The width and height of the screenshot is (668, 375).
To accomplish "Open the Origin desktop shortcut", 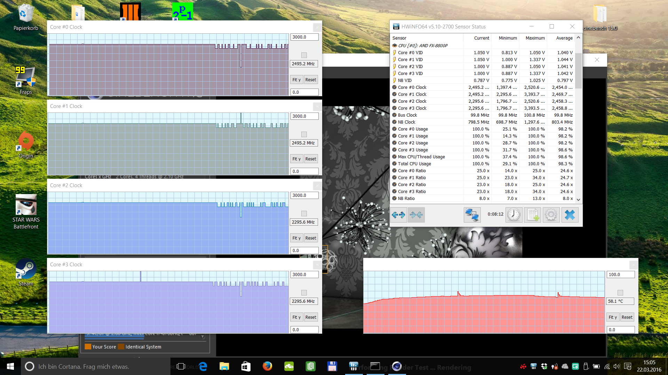I will coord(26,145).
